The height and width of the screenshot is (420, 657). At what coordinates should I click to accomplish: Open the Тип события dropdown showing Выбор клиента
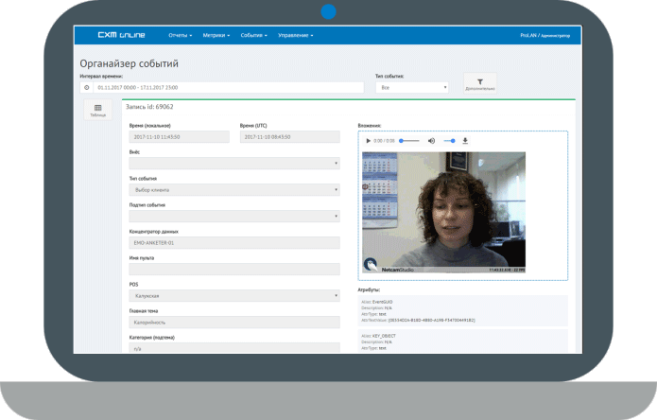(x=233, y=189)
